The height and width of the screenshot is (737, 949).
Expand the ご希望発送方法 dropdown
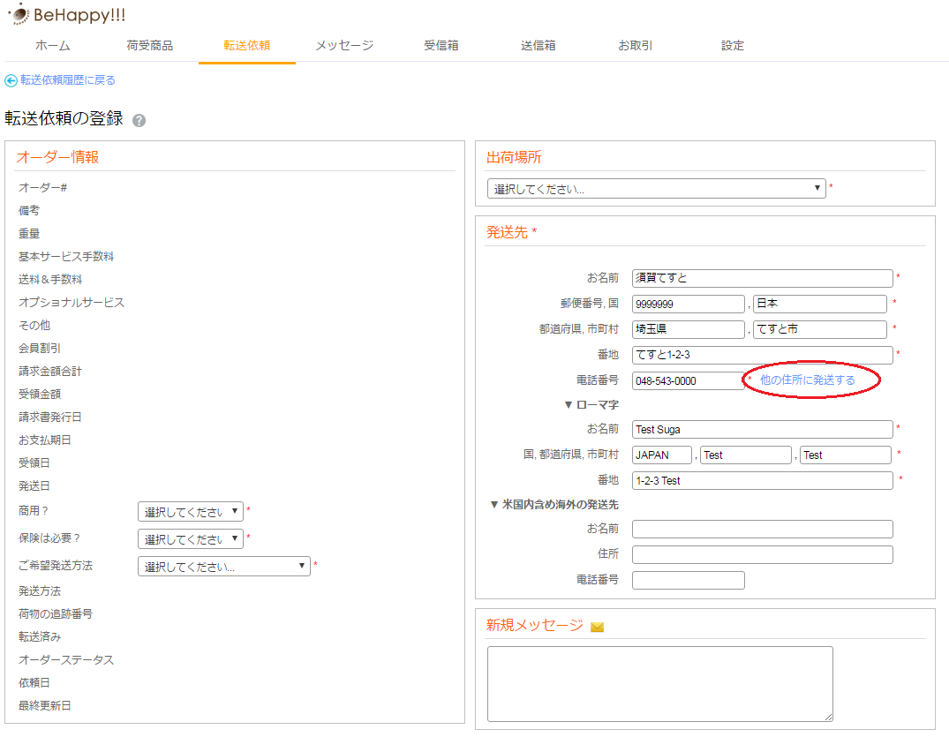tap(223, 567)
